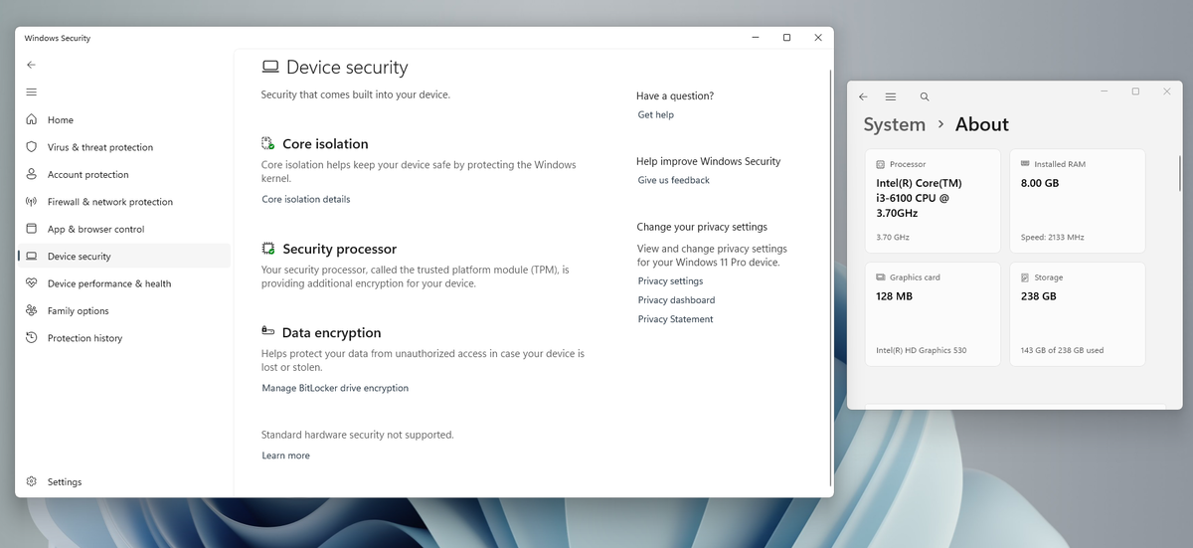Maximize the Windows Security window
1193x548 pixels.
click(786, 38)
